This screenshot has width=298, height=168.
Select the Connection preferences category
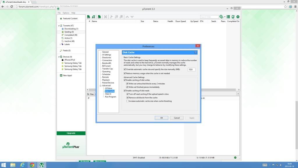click(107, 60)
